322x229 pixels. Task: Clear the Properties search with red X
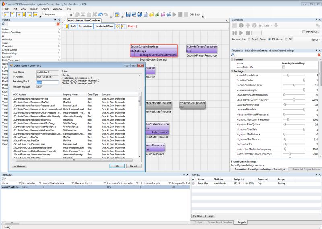(319, 55)
